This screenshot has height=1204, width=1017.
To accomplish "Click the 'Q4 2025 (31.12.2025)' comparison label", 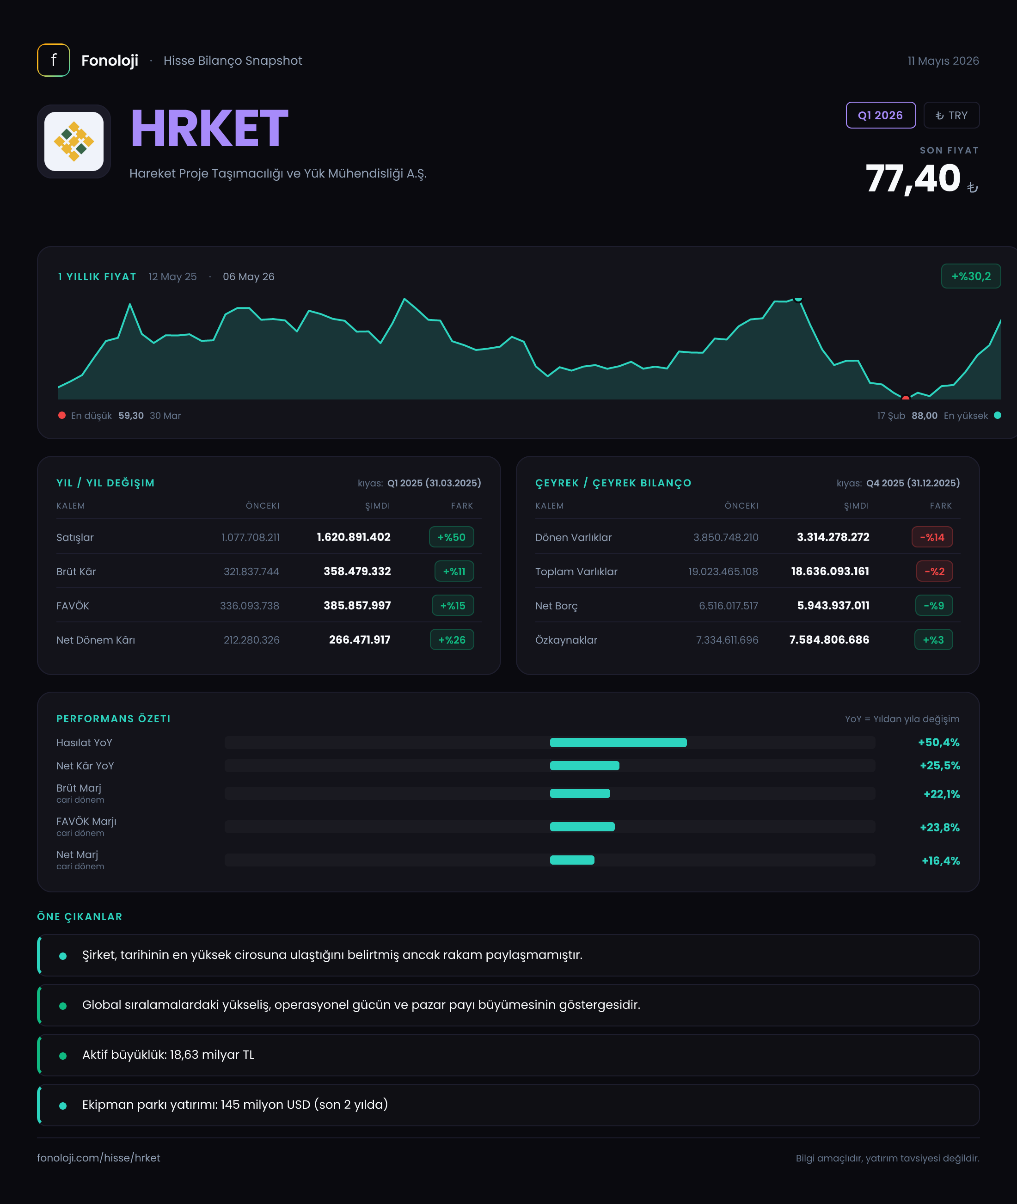I will [913, 483].
